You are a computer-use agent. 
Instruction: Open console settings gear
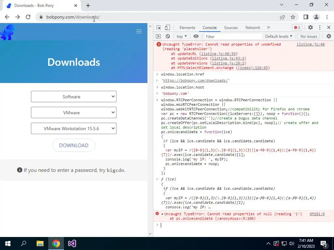329,36
